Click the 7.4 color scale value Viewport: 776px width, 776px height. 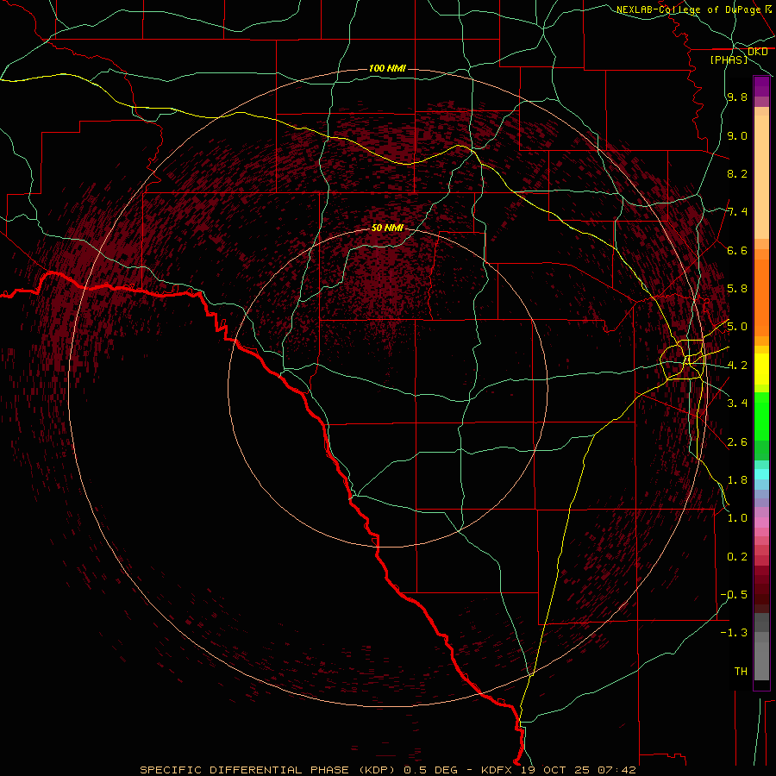737,212
